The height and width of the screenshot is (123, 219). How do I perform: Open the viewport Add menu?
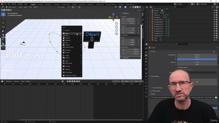coord(30,7)
